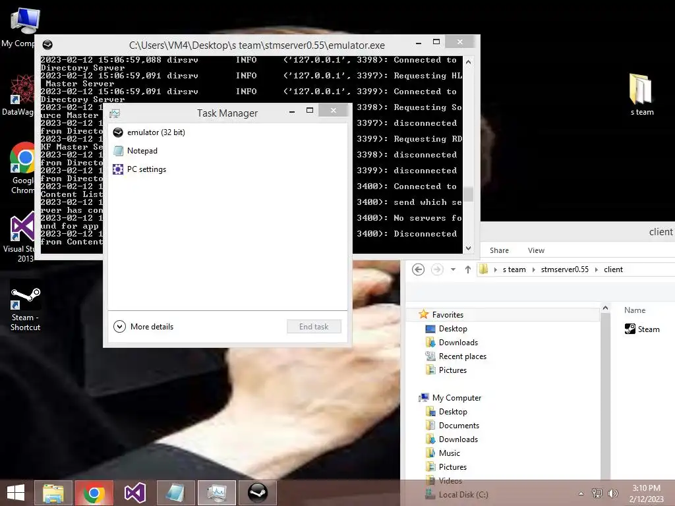Image resolution: width=675 pixels, height=506 pixels.
Task: Open File Explorer from the taskbar
Action: pos(53,493)
